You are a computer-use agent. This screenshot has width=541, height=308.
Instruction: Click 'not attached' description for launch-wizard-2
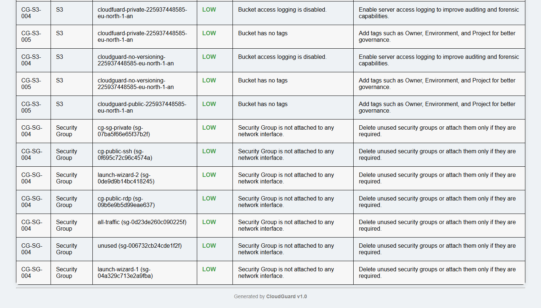tap(286, 178)
